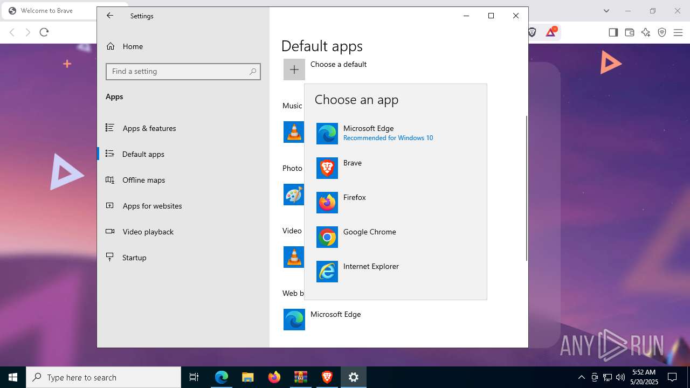The width and height of the screenshot is (690, 388).
Task: Click Settings window vertical scrollbar
Action: click(526, 189)
